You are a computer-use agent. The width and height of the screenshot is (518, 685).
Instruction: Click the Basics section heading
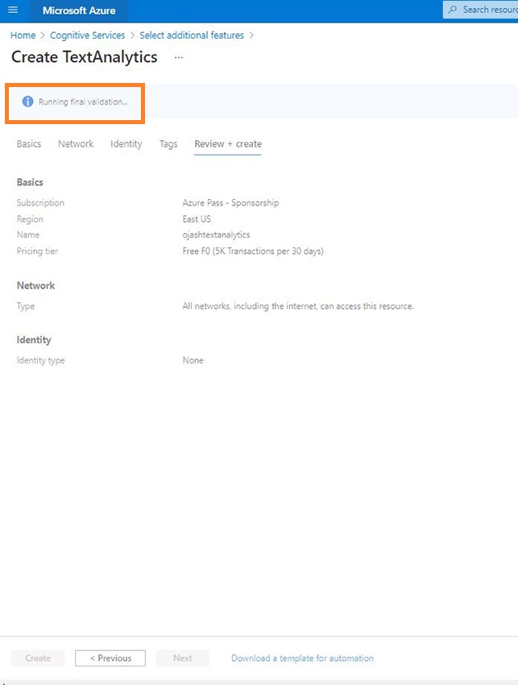click(30, 182)
